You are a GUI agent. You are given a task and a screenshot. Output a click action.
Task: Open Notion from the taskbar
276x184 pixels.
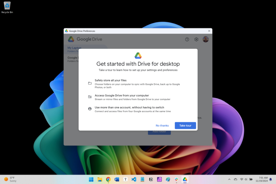pyautogui.click(x=151, y=179)
